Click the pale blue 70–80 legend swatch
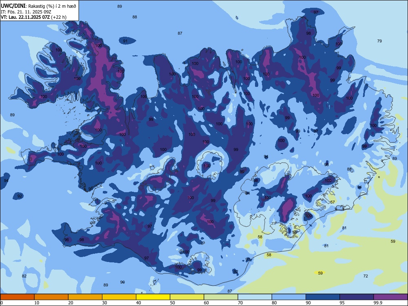The height and width of the screenshot is (306, 408). (x=255, y=297)
